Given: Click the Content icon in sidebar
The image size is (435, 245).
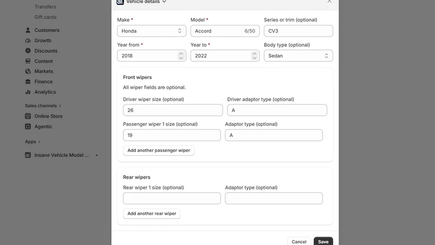Looking at the screenshot, I should coord(28,61).
